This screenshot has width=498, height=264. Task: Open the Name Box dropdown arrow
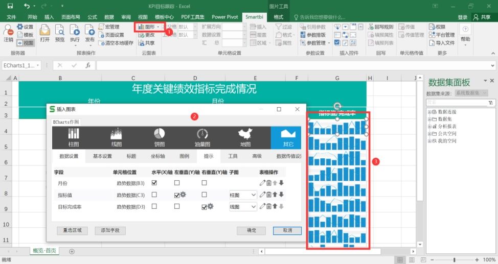38,65
